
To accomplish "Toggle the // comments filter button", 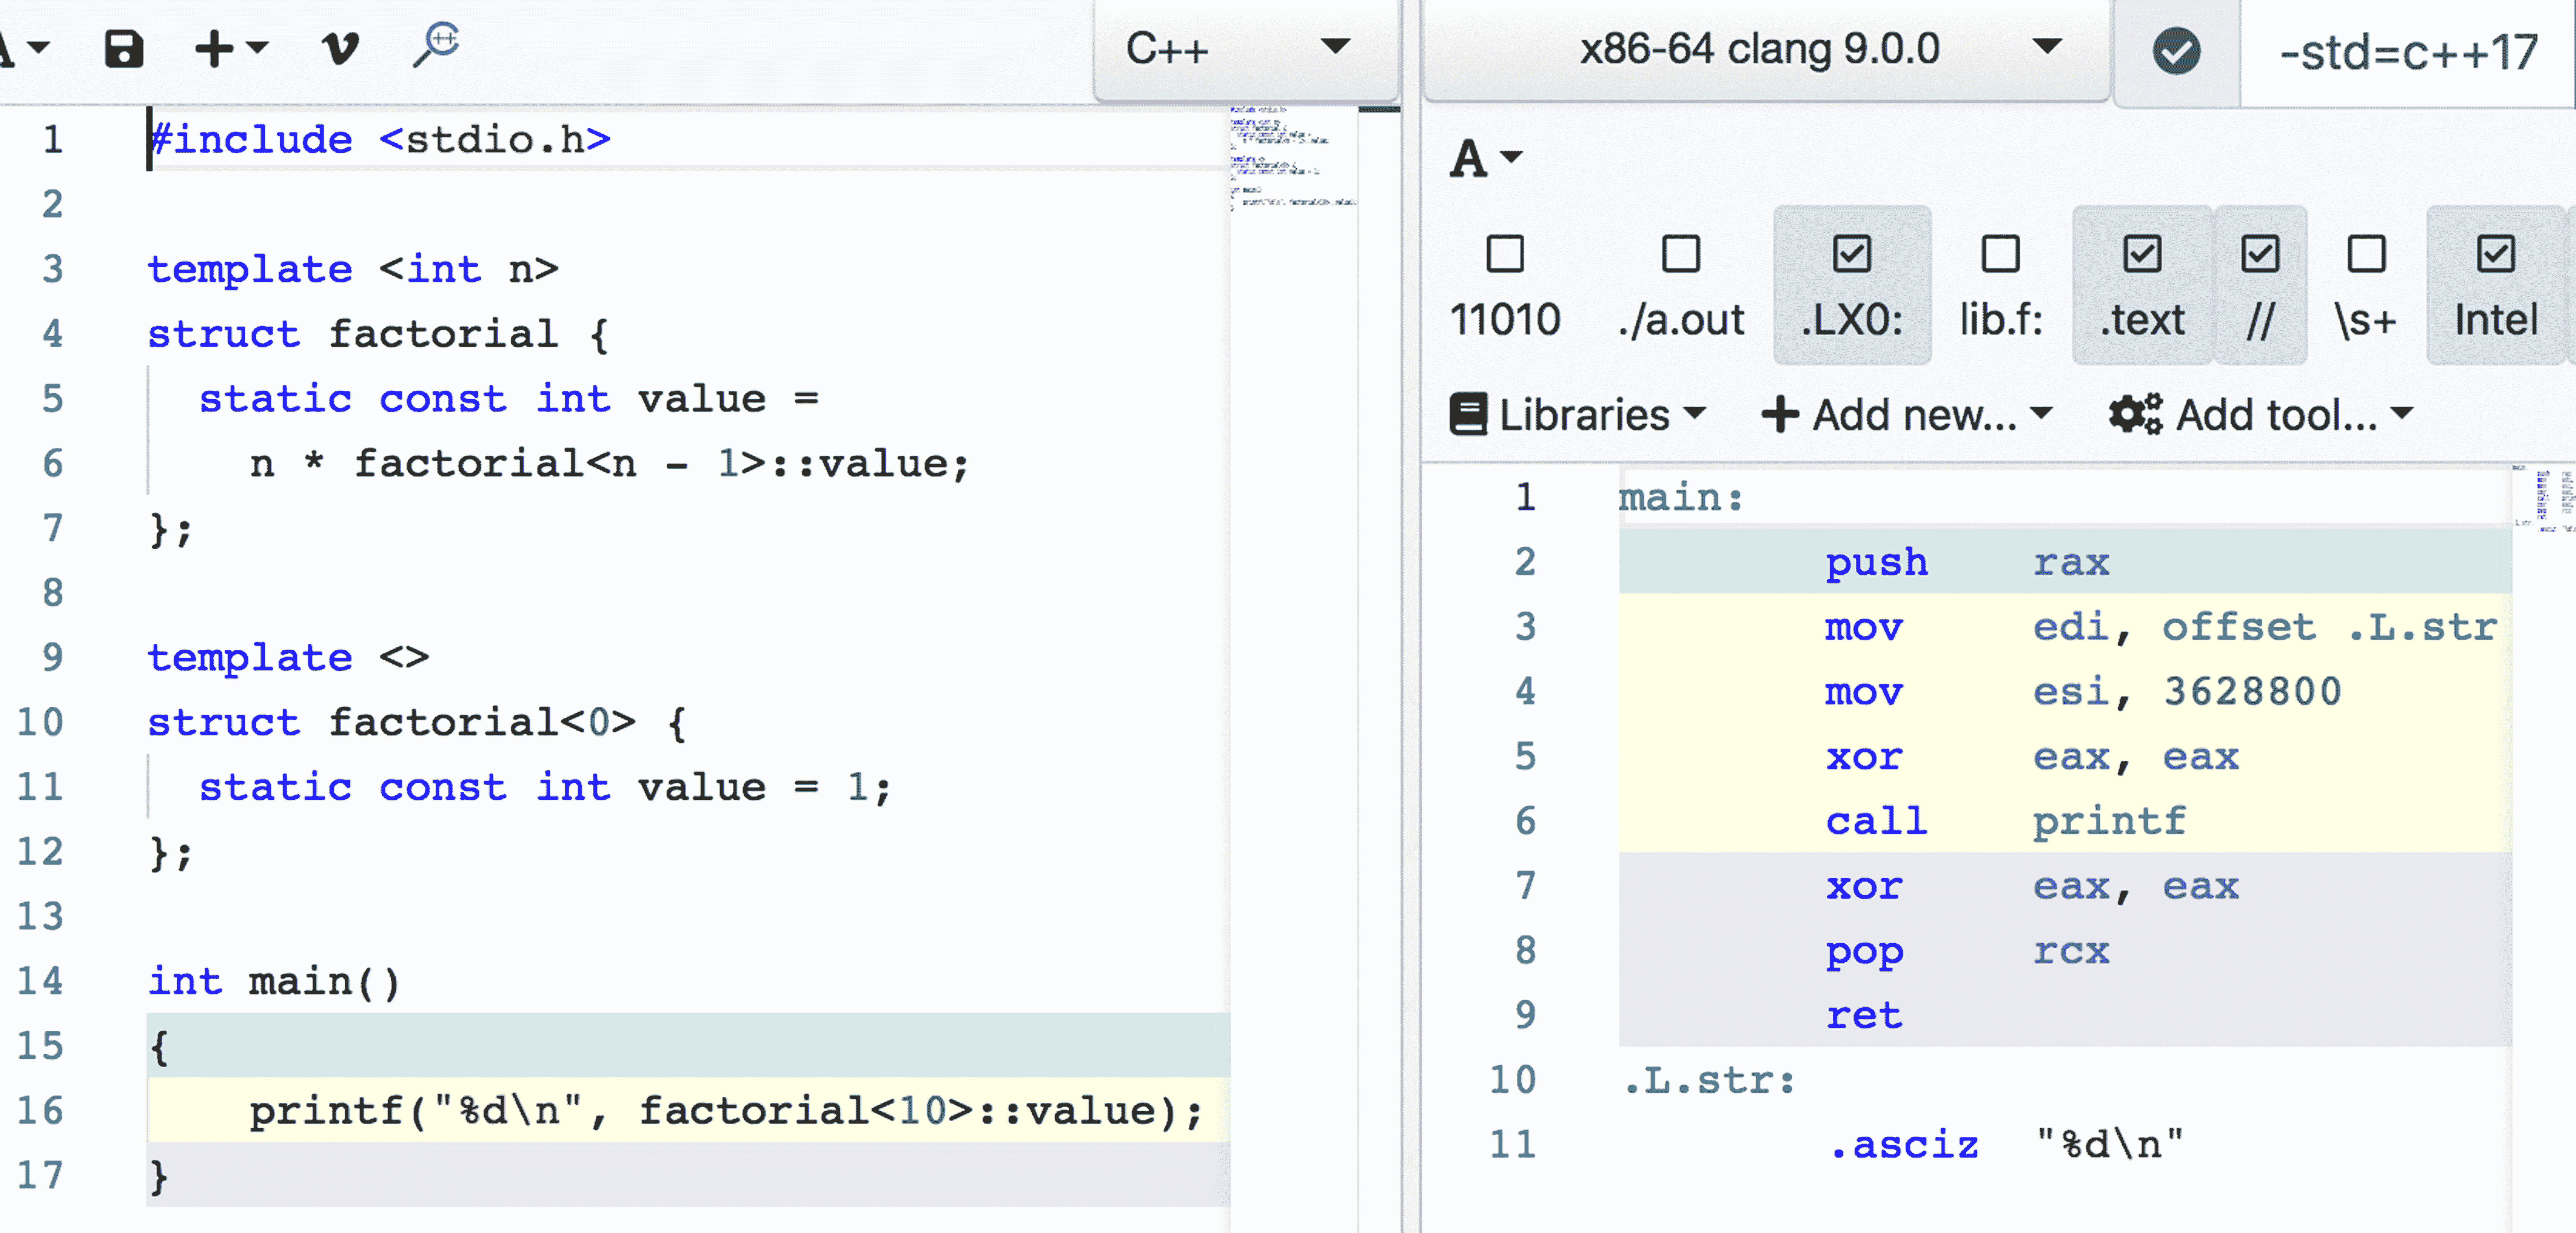I will point(2259,254).
